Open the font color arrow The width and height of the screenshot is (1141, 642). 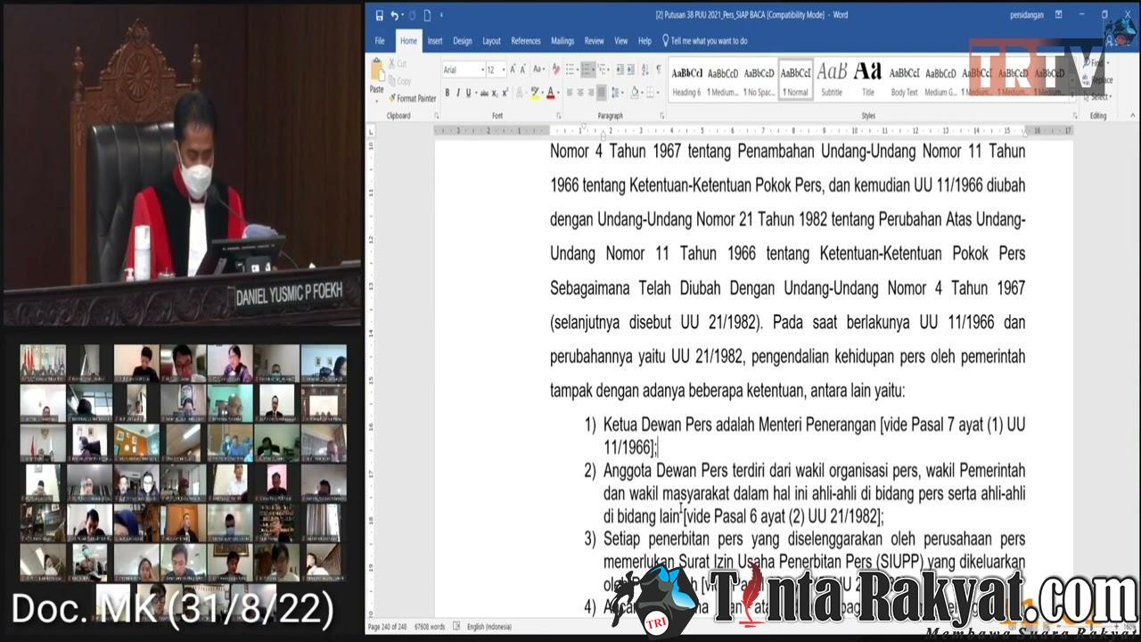(558, 93)
